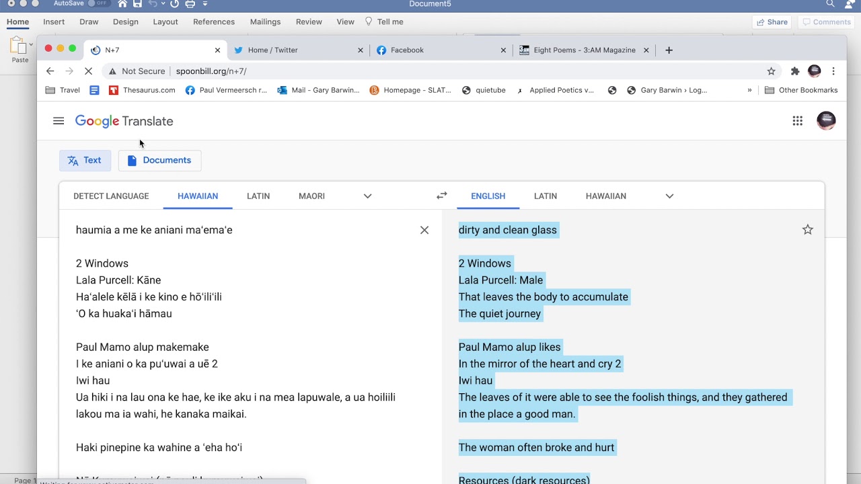Open Comments pane in Word
Screen dimensions: 861x484
(x=826, y=22)
